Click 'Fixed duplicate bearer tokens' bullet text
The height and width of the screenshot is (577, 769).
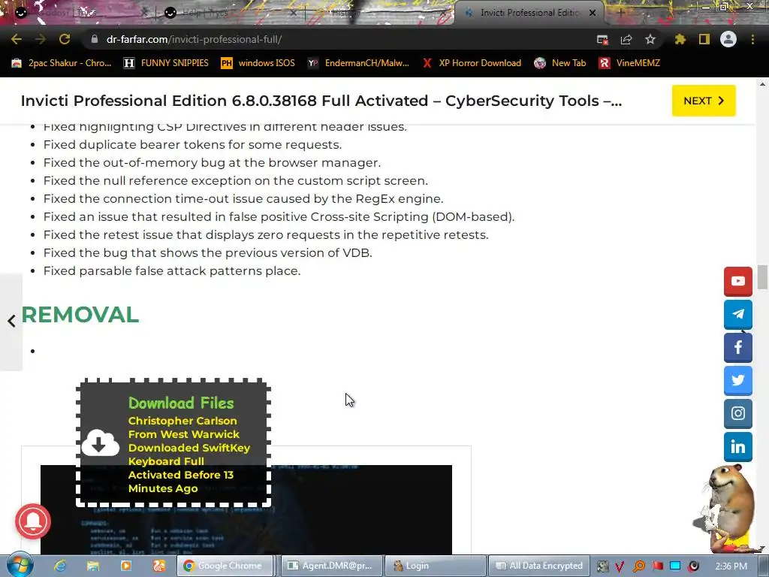coord(192,145)
